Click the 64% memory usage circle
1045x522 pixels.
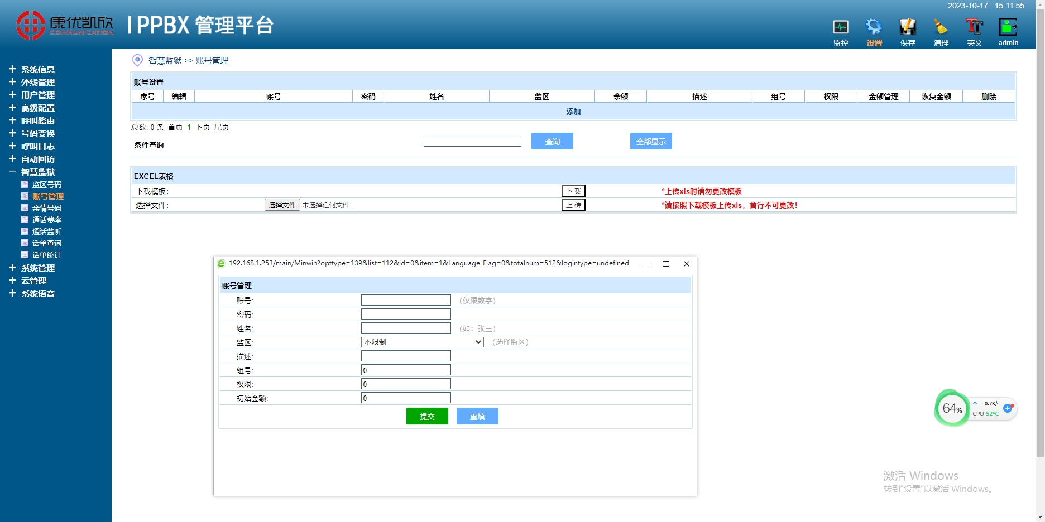pyautogui.click(x=952, y=408)
